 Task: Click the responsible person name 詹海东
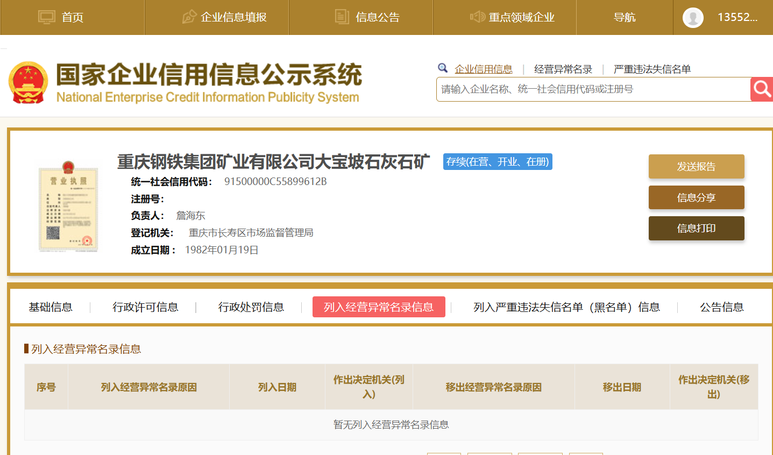190,216
